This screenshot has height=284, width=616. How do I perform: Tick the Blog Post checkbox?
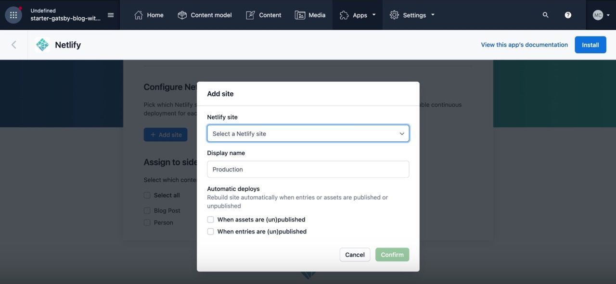147,210
